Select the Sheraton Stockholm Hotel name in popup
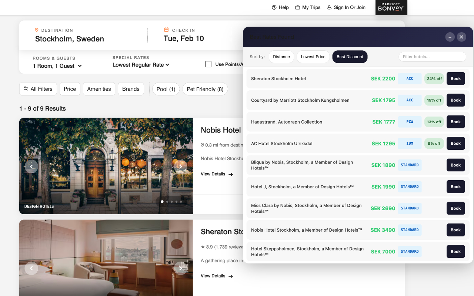The image size is (474, 296). click(278, 78)
